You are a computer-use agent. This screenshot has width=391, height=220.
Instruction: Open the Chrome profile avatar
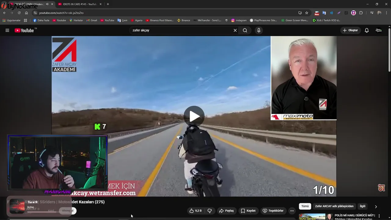click(379, 13)
